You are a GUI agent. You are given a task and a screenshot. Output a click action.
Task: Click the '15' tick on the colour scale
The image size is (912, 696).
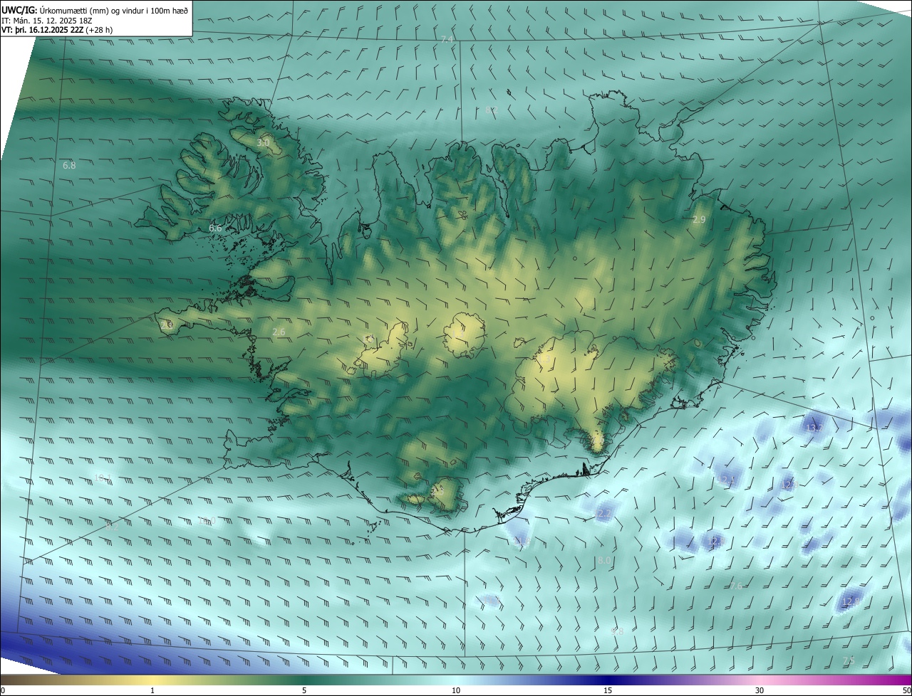(x=608, y=690)
